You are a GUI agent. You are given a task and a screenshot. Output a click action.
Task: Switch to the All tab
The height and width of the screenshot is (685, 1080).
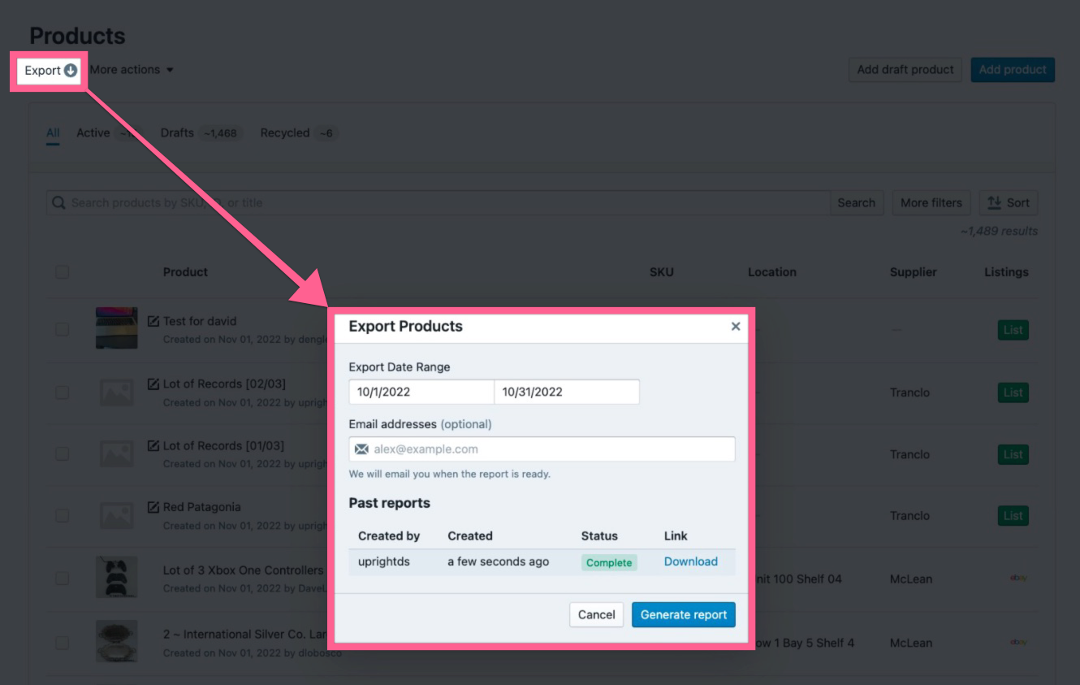coord(53,133)
